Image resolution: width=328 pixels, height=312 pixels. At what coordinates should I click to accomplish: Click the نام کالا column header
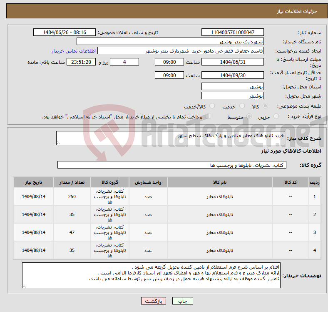220,182
